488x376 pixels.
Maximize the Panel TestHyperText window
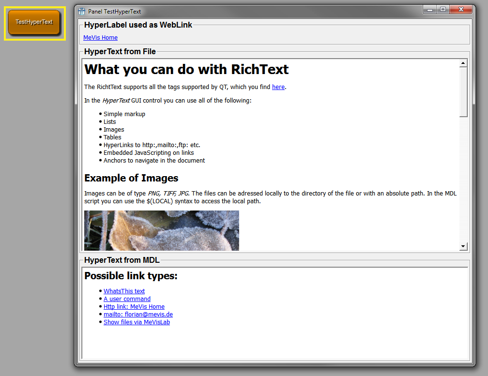tap(442, 9)
